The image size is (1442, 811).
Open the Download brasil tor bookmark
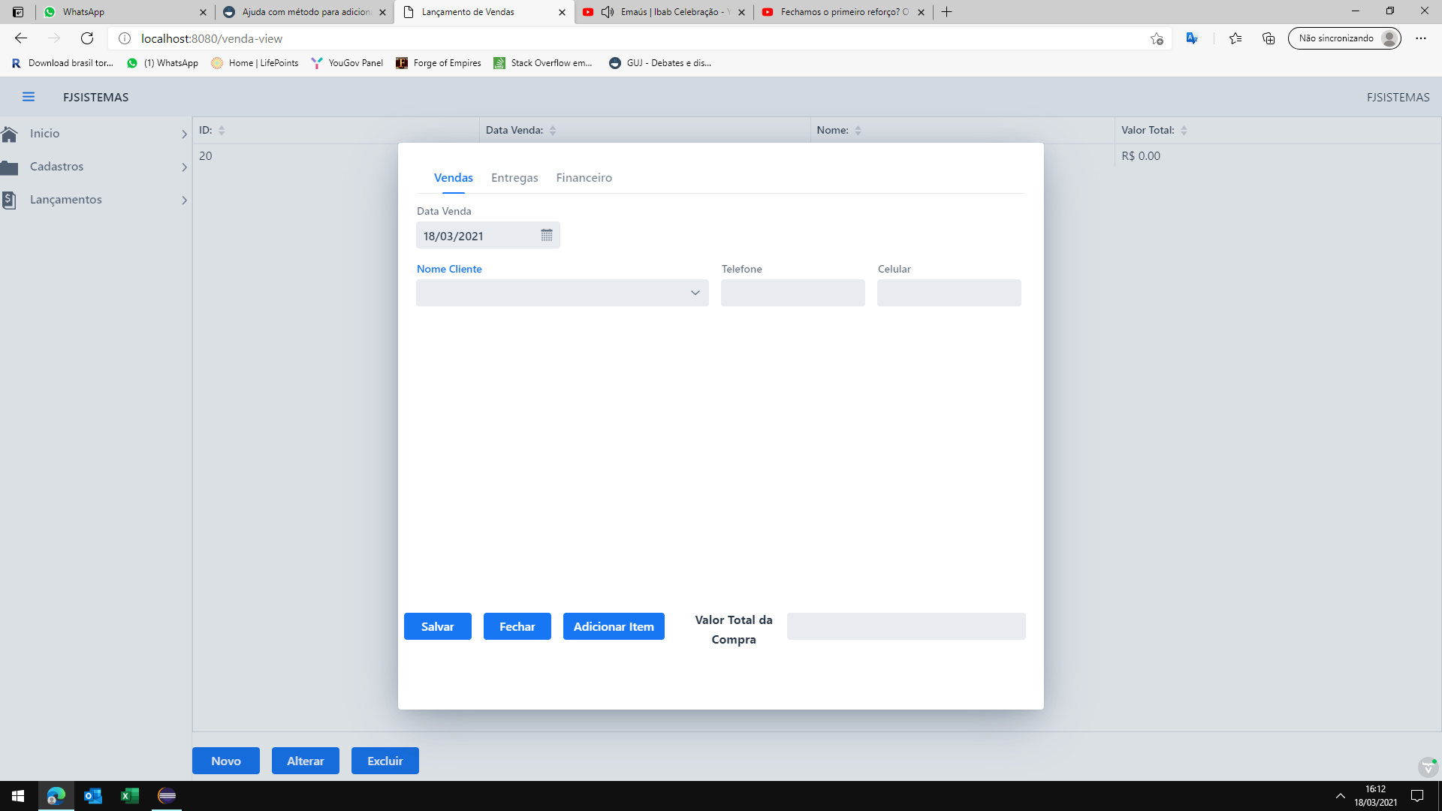tap(62, 63)
